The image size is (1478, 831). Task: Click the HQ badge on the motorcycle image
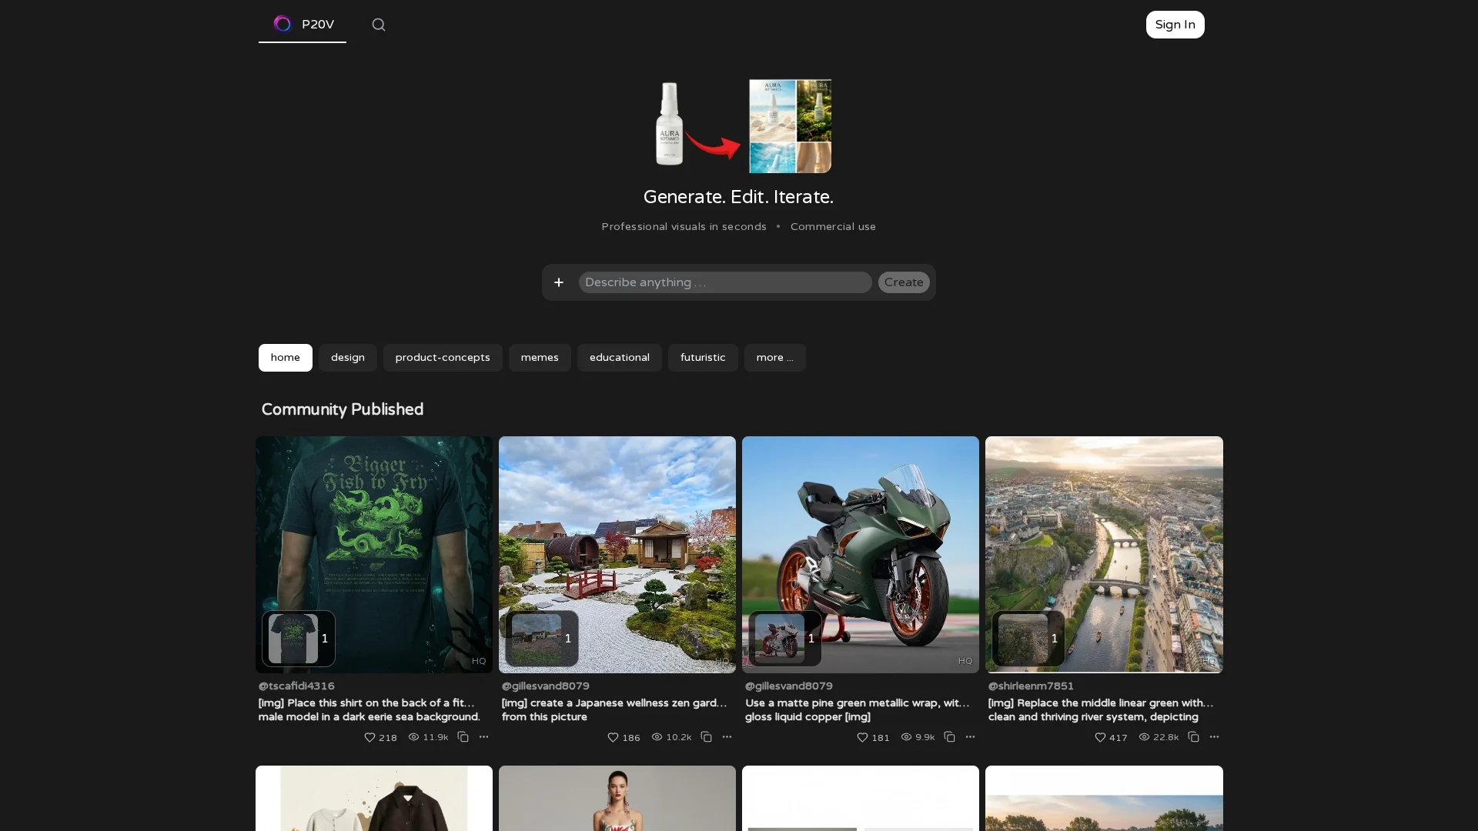(x=965, y=662)
